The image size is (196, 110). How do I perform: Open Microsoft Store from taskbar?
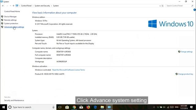pos(67,107)
